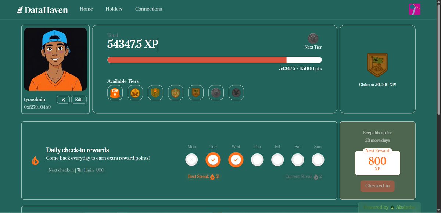This screenshot has height=213, width=441.
Task: Click the Thursday check-in circle
Action: (x=257, y=160)
